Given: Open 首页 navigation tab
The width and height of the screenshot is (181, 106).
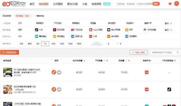Looking at the screenshot, I should point(32,4).
